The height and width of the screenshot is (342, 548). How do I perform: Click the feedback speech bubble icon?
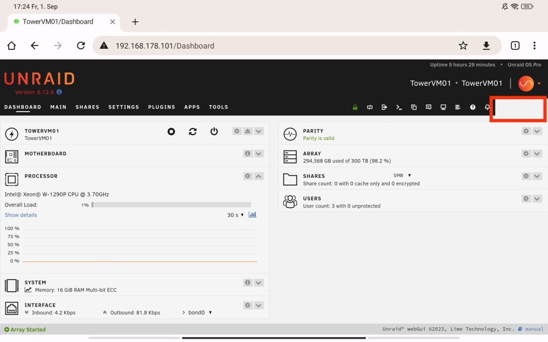429,107
